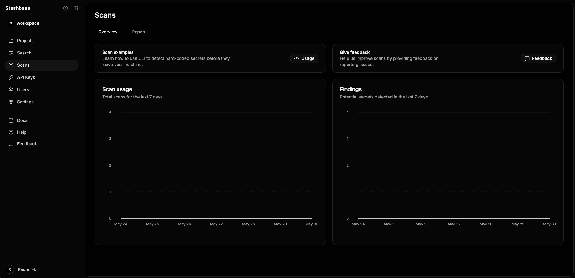The height and width of the screenshot is (278, 575).
Task: Click the Scans icon in sidebar
Action: pos(11,65)
